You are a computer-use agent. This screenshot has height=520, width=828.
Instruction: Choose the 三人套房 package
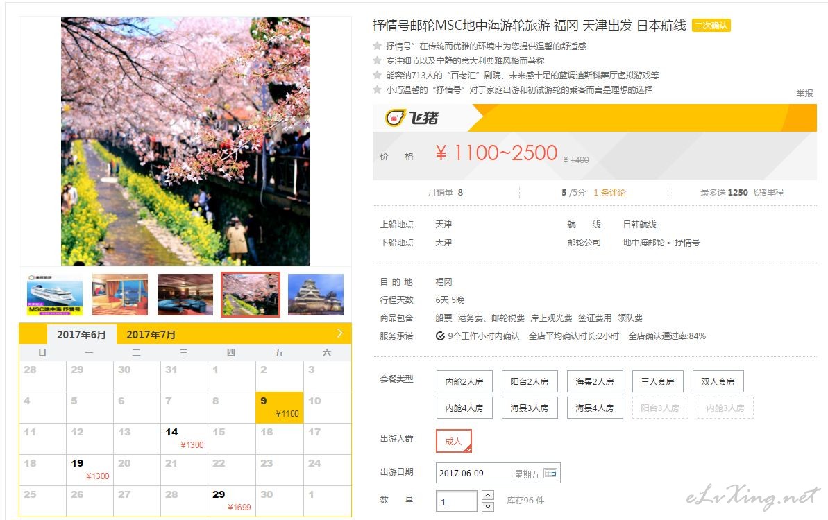[657, 381]
